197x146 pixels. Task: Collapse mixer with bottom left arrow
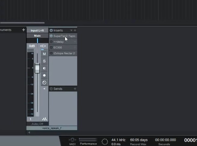(x=29, y=132)
